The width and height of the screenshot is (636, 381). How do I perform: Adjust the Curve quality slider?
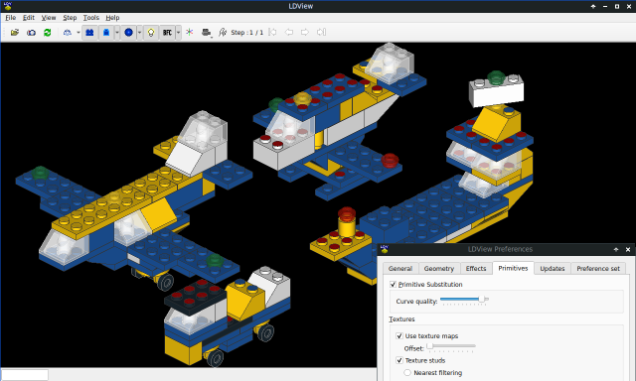tap(464, 300)
